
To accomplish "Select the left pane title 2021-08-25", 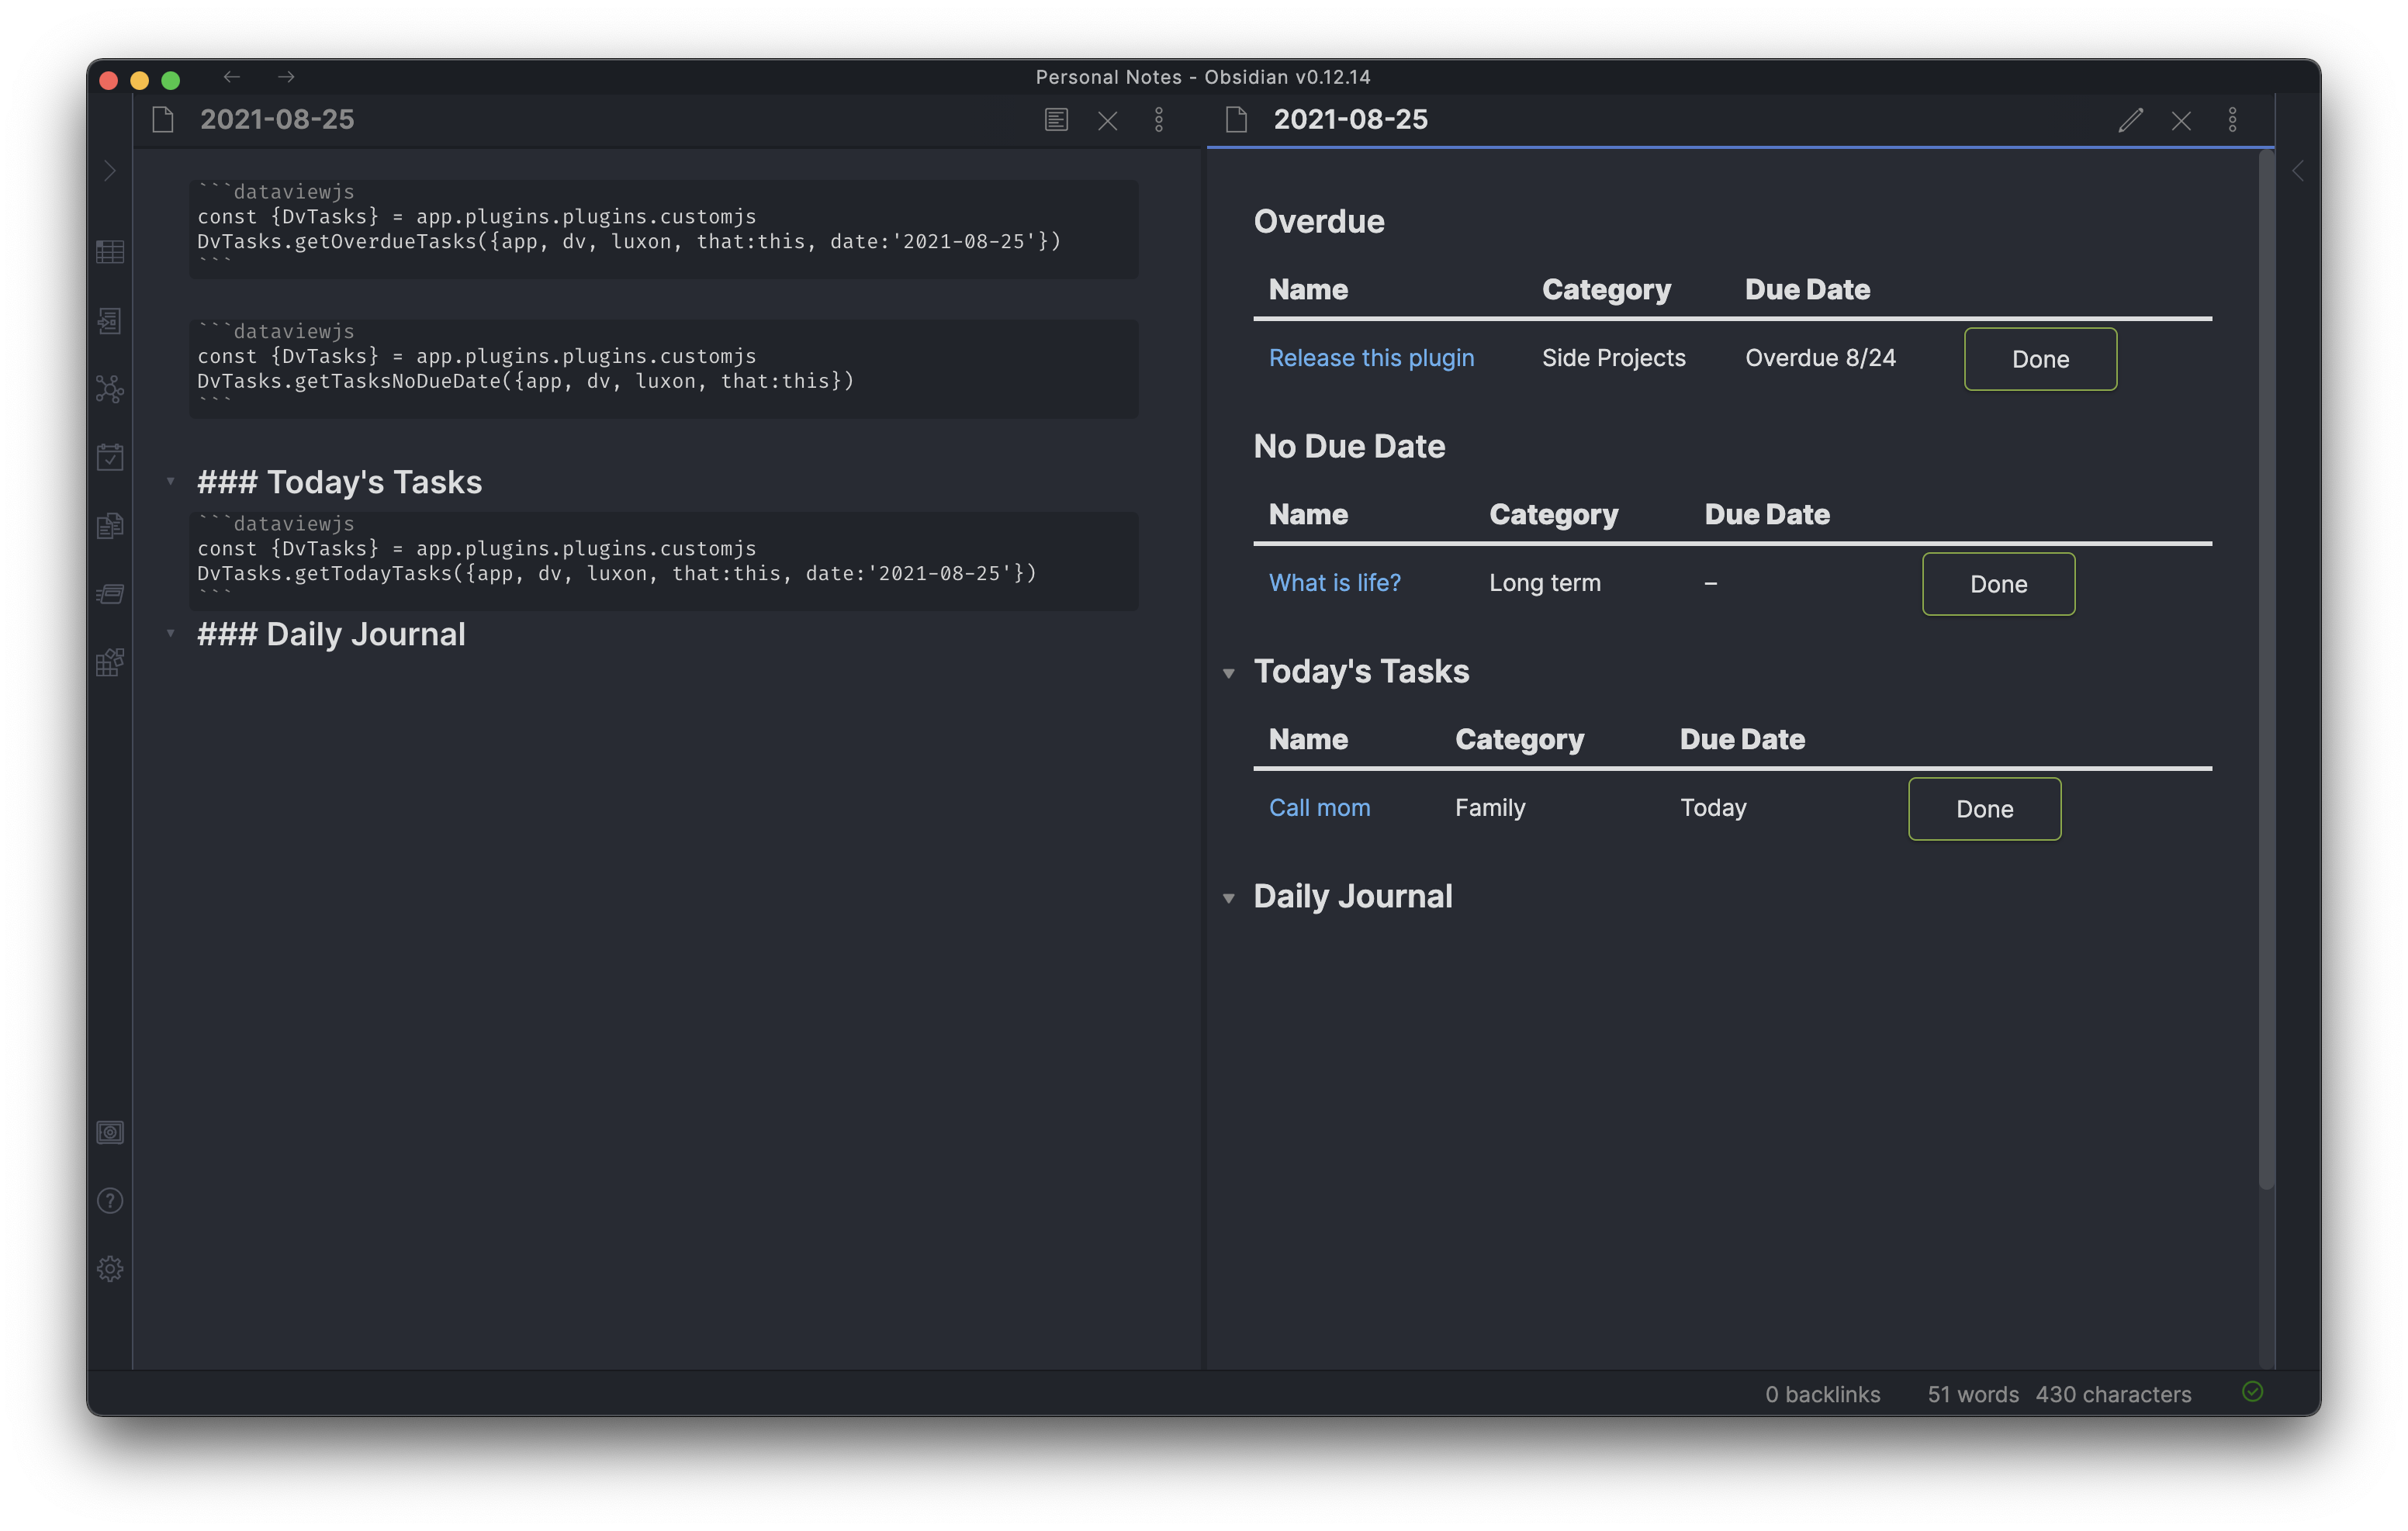I will tap(277, 119).
